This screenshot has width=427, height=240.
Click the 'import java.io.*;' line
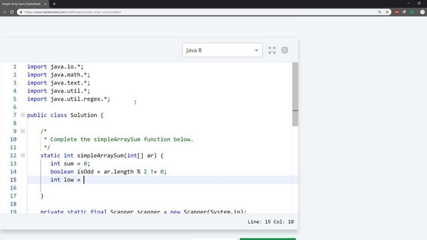click(55, 67)
